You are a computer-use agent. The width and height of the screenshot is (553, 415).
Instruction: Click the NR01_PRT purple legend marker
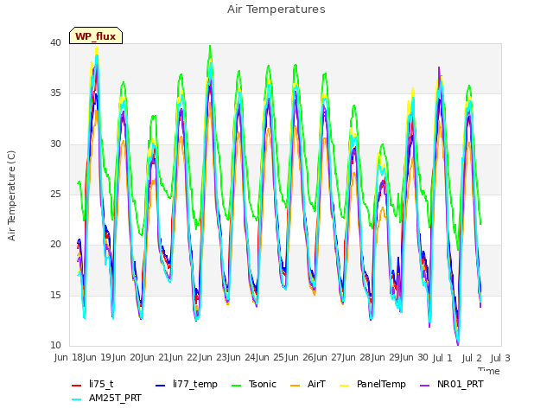[424, 386]
